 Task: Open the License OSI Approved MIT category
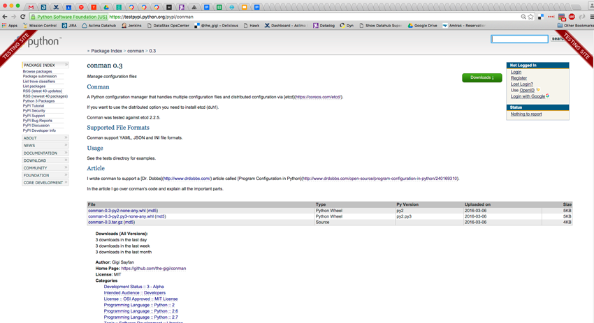pyautogui.click(x=140, y=299)
